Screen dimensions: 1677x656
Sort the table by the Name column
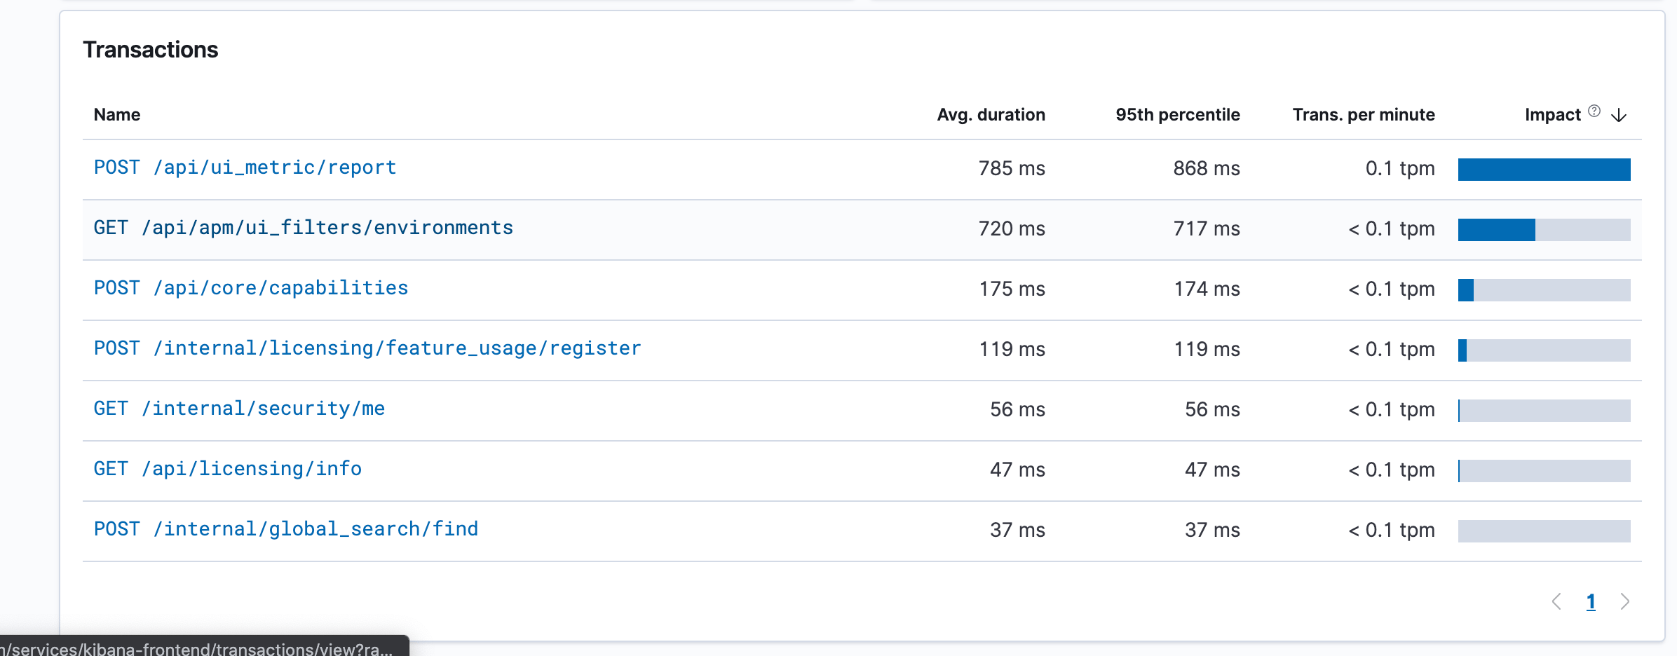click(x=116, y=114)
